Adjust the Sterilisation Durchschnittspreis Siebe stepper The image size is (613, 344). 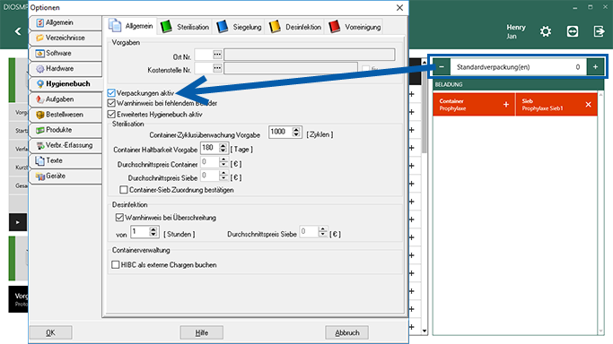point(223,176)
